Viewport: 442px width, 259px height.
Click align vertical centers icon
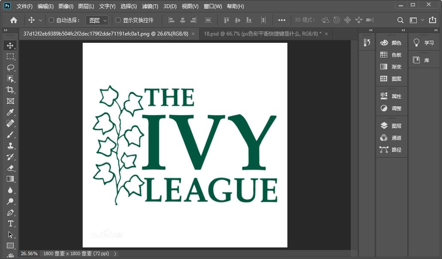[238, 20]
